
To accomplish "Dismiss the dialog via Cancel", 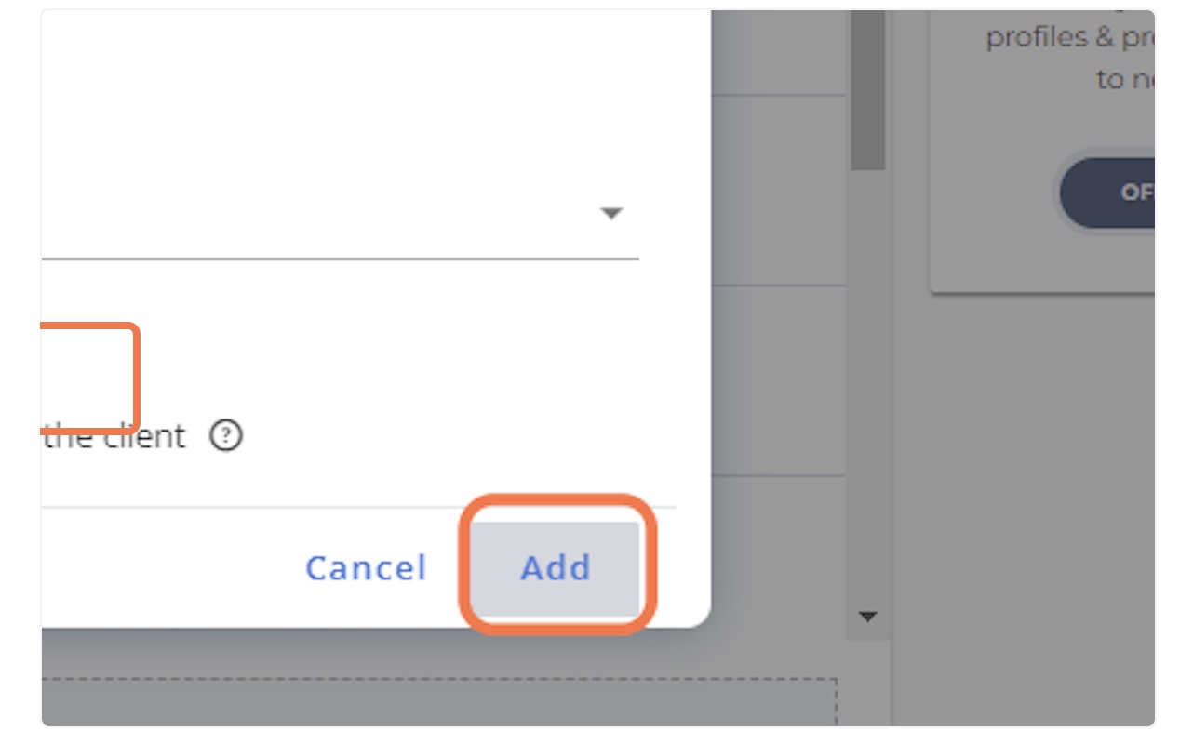I will click(366, 567).
